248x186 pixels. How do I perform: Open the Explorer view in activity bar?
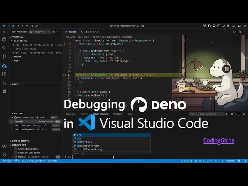(x=4, y=39)
